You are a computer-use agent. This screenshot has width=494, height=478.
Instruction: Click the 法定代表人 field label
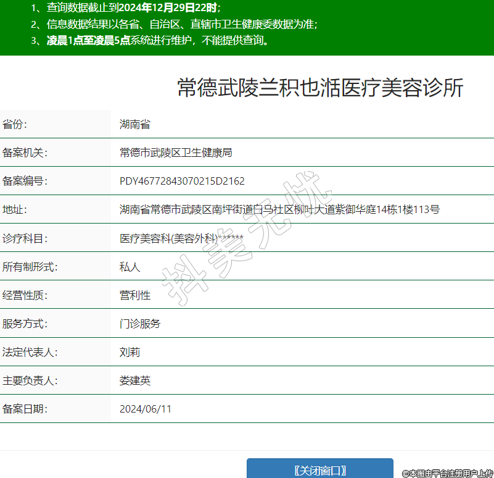pyautogui.click(x=30, y=352)
